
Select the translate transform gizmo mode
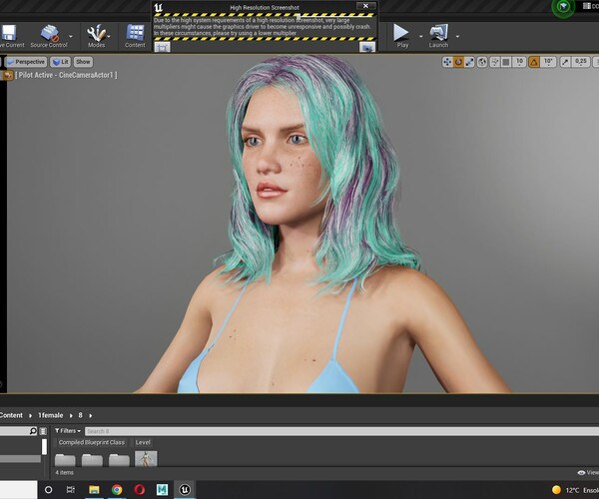pos(447,62)
